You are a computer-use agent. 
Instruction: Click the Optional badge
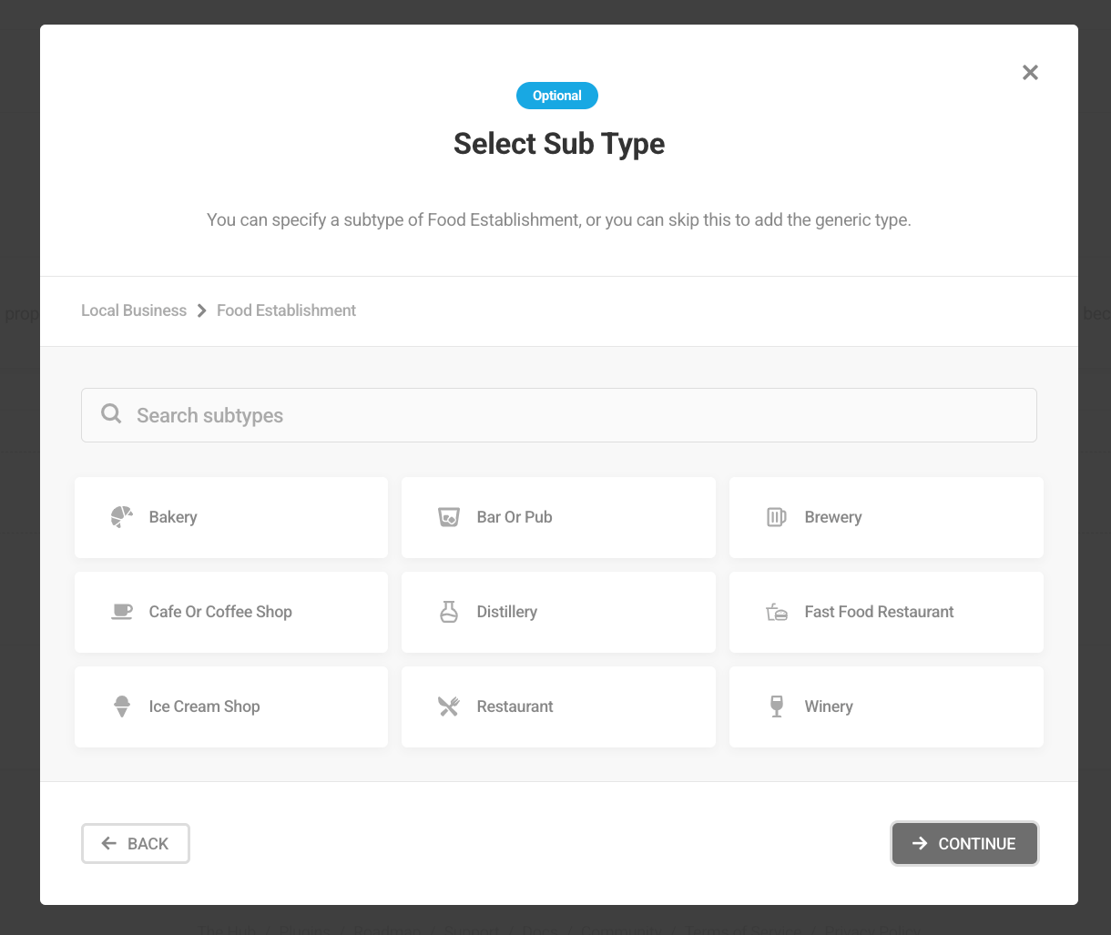557,96
